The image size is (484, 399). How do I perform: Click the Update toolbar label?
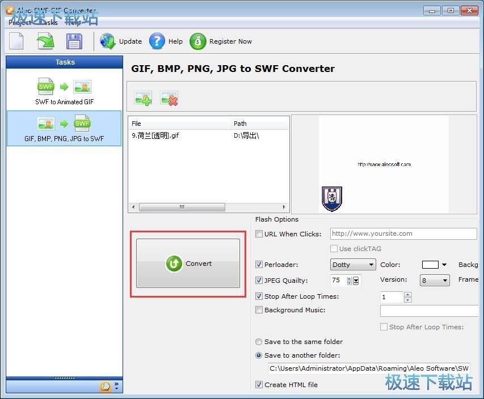(131, 41)
